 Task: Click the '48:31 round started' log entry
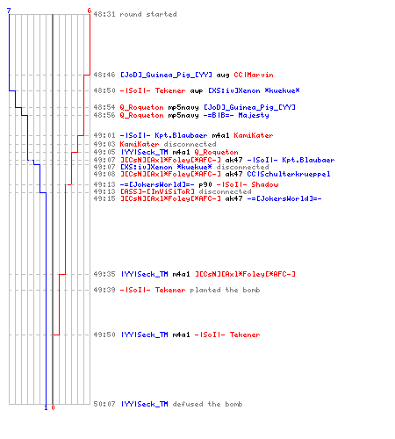point(135,14)
